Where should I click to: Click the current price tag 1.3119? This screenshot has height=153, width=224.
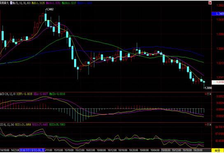pos(218,82)
